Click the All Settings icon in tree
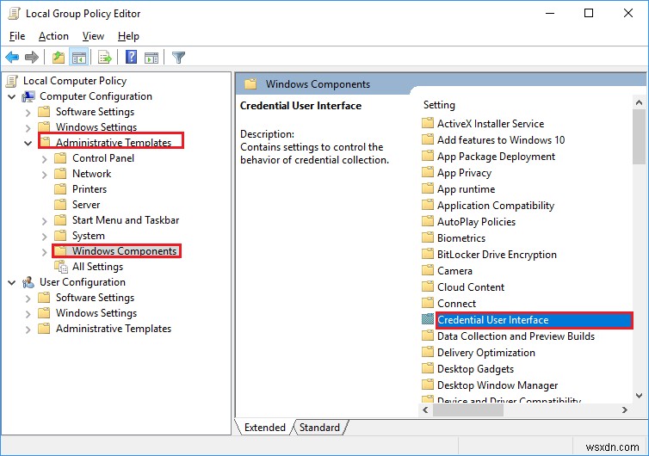The width and height of the screenshot is (649, 456). (x=61, y=267)
